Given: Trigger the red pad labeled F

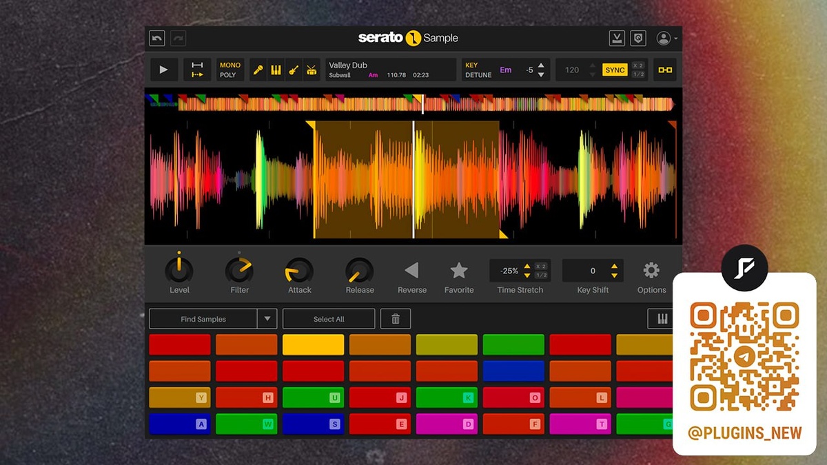Looking at the screenshot, I should pos(513,424).
